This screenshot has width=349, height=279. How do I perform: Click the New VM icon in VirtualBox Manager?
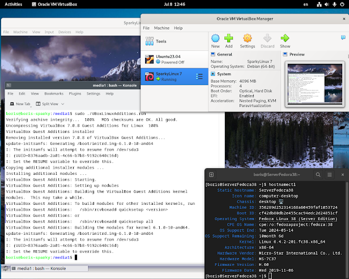point(215,38)
